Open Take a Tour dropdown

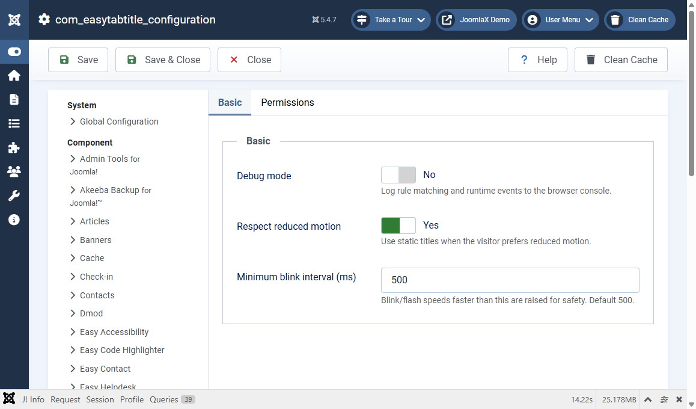click(391, 19)
